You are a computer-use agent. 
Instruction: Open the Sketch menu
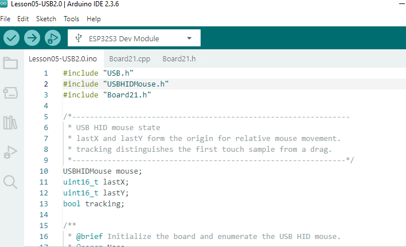tap(46, 19)
